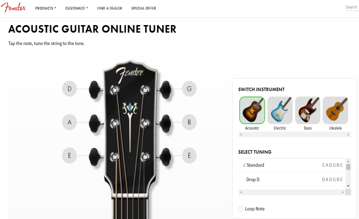
Task: Switch to the Electric guitar icon
Action: tap(280, 110)
